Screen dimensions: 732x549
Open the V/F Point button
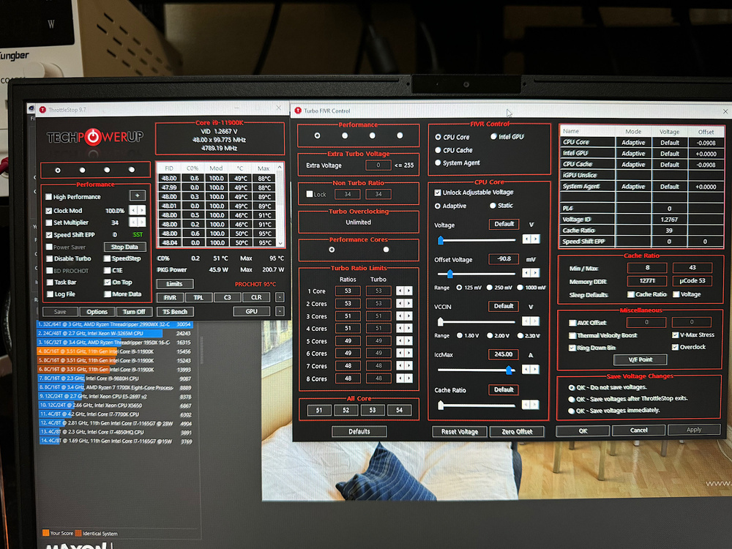click(640, 359)
